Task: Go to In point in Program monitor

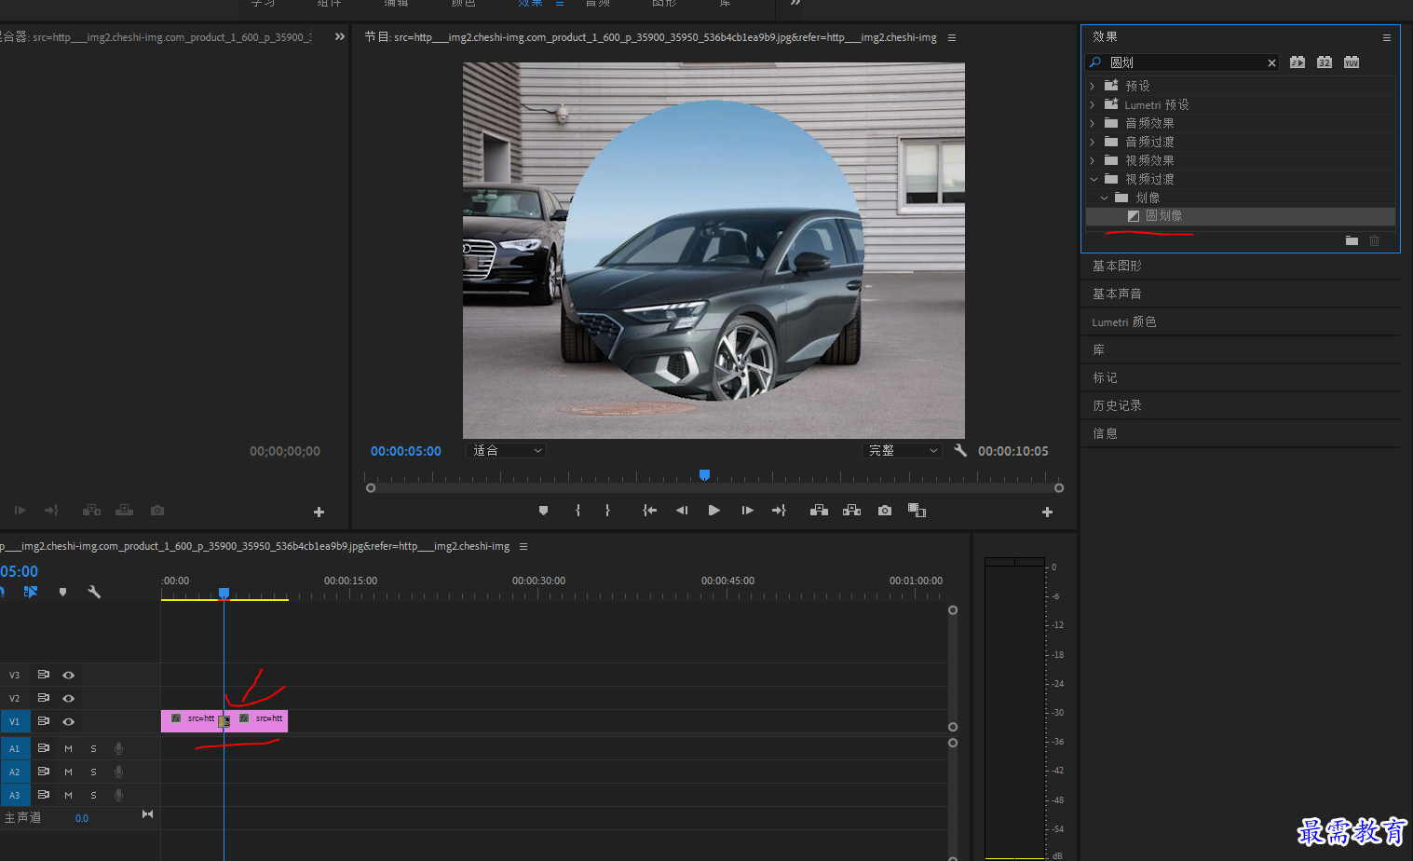Action: 650,511
